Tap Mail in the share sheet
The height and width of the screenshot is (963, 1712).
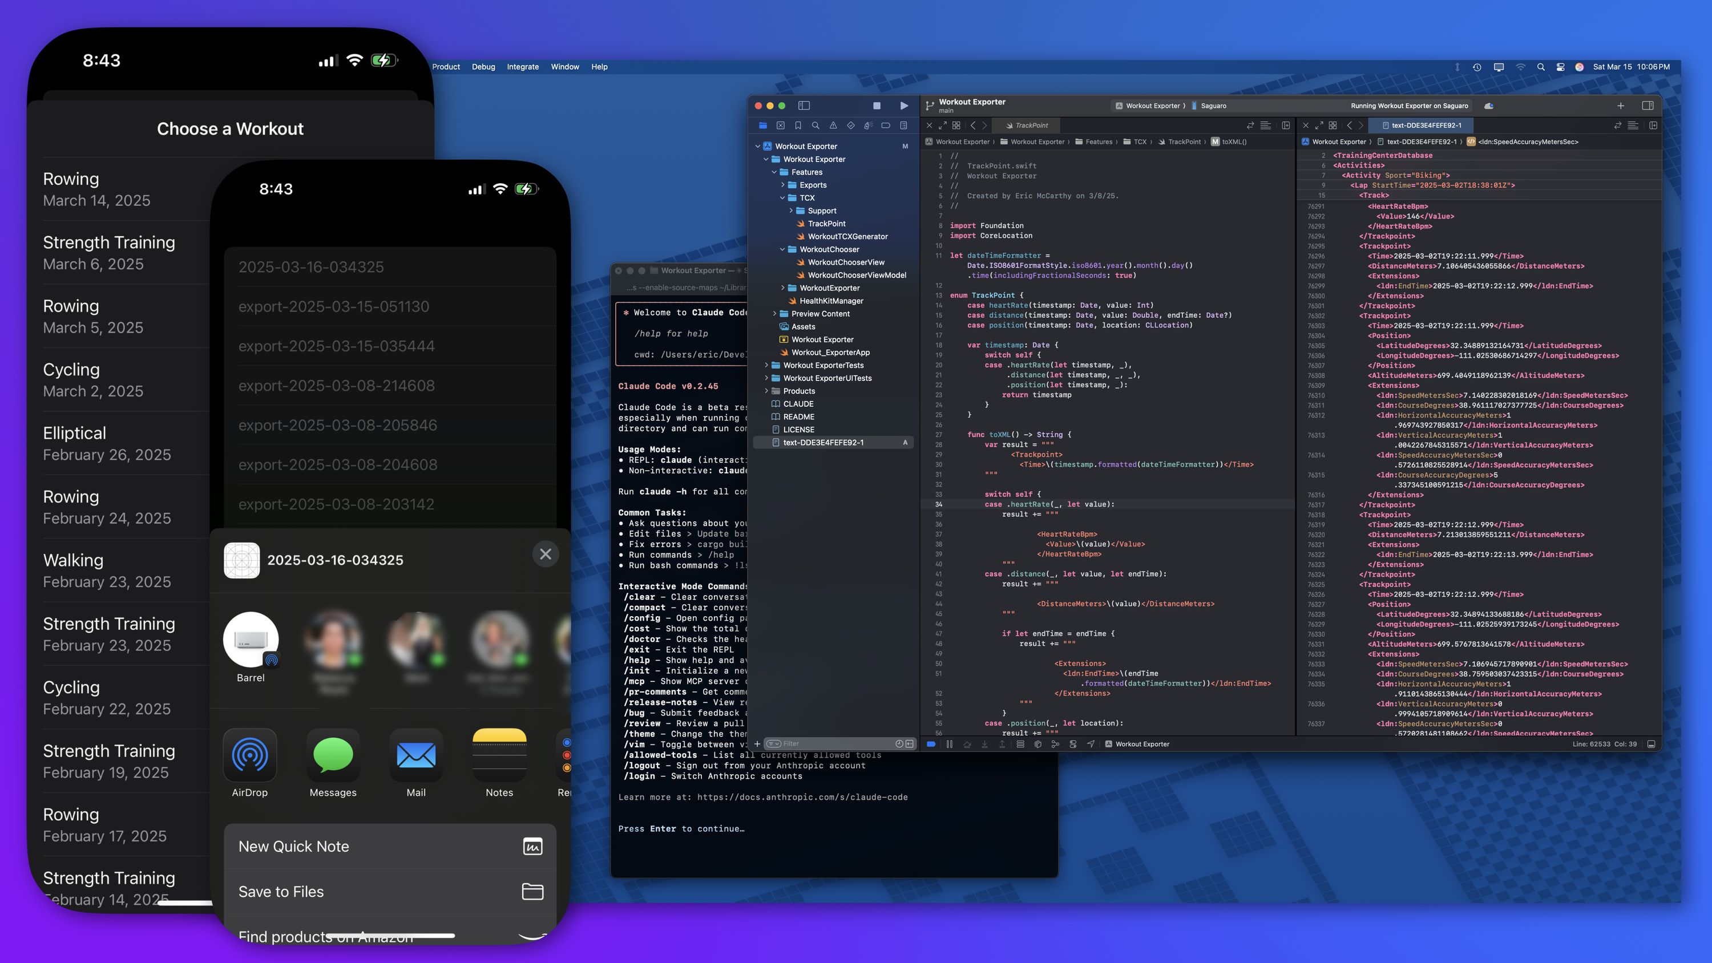(416, 763)
